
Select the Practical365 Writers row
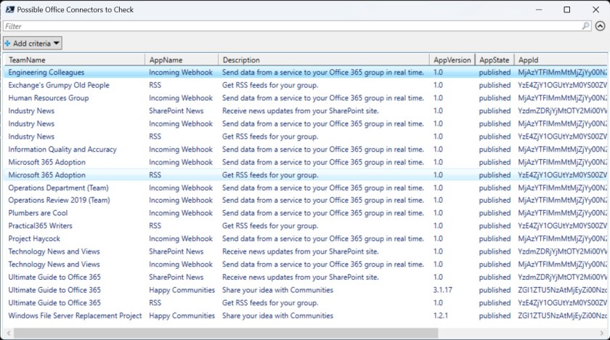click(306, 226)
